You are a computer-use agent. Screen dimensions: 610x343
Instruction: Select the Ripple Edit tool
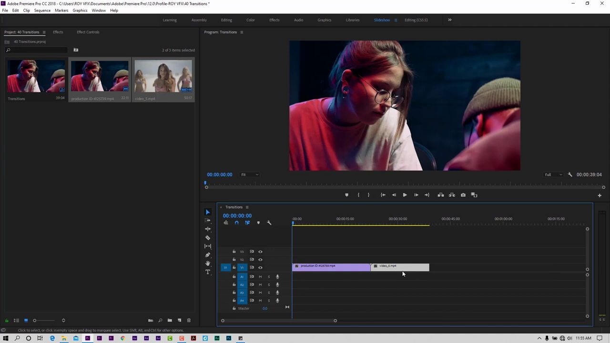tap(208, 229)
